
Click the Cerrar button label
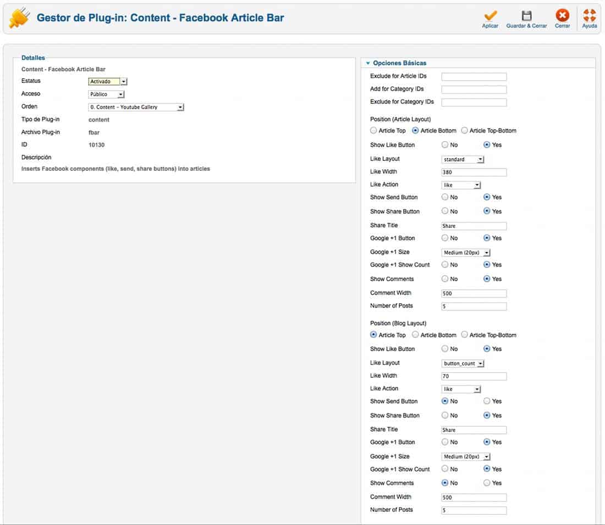[x=562, y=26]
